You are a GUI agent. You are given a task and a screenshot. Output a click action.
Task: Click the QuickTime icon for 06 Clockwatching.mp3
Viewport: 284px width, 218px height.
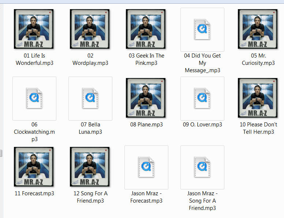[x=34, y=98]
